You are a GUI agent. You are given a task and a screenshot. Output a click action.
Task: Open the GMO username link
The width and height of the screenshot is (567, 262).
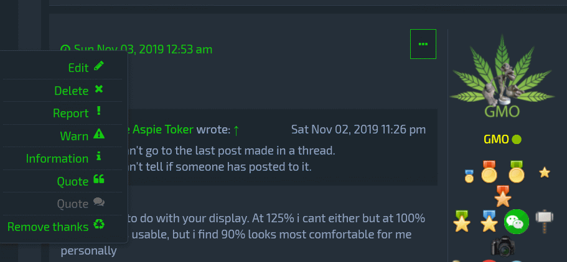[496, 139]
